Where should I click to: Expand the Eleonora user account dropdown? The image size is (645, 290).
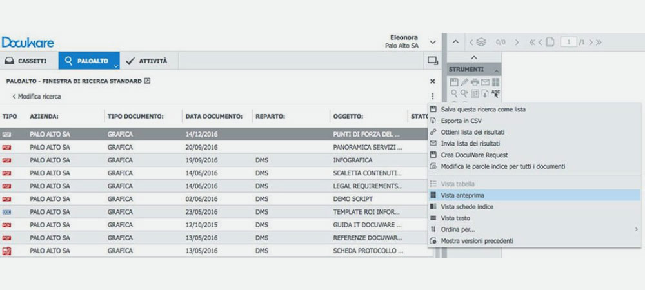coord(432,42)
